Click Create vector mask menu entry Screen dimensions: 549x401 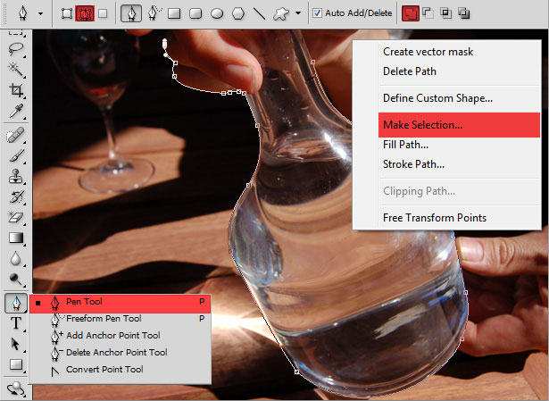[x=428, y=52]
